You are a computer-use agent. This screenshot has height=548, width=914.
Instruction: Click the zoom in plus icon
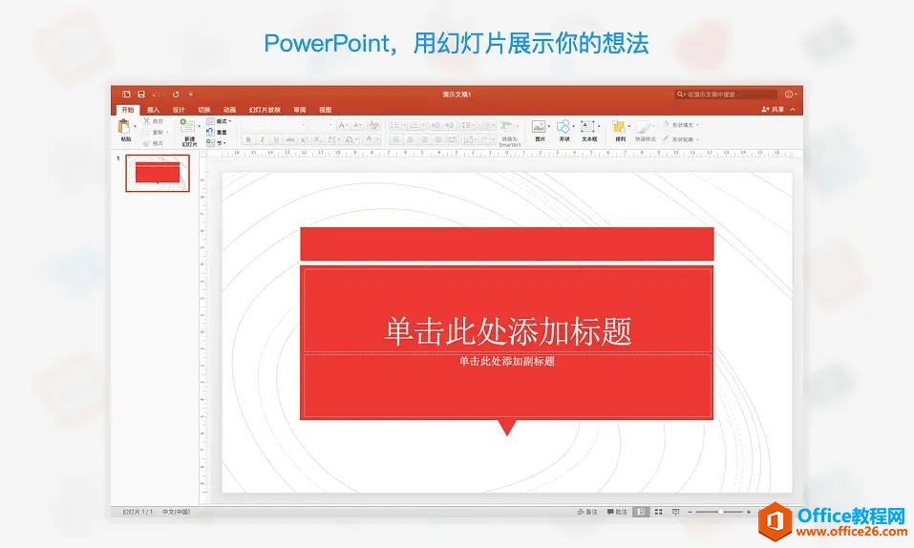coord(749,512)
